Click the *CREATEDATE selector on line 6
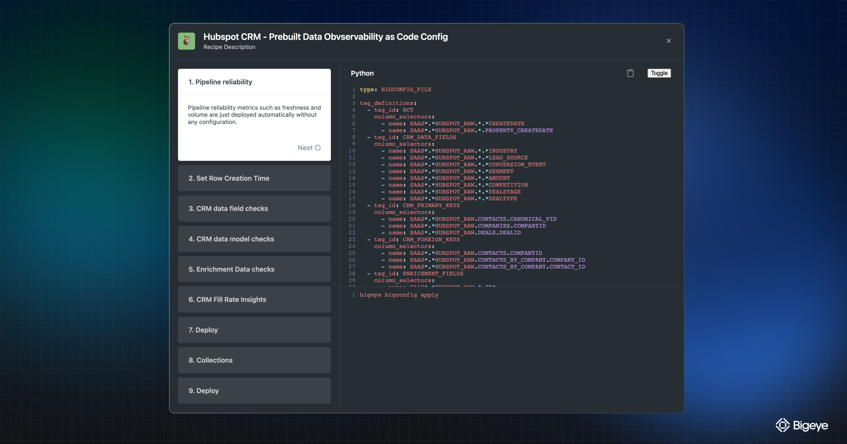Screen dimensions: 847x444 pos(453,124)
